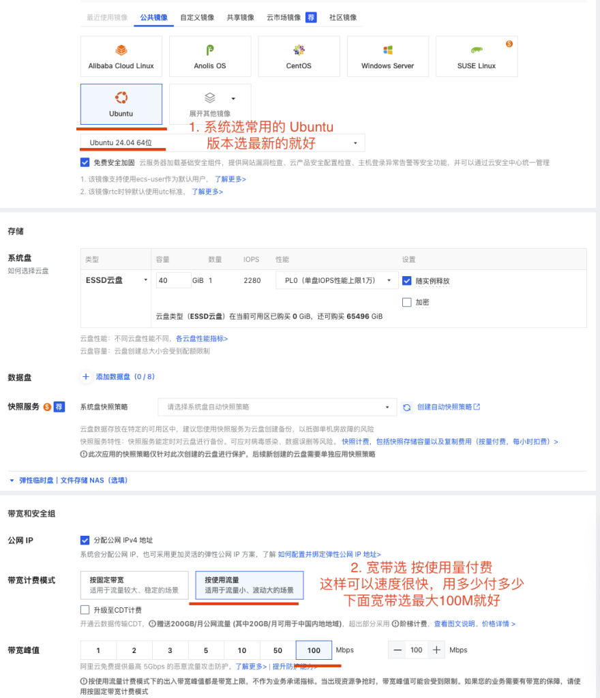Click the bandwidth value field showing 100

coord(417,650)
